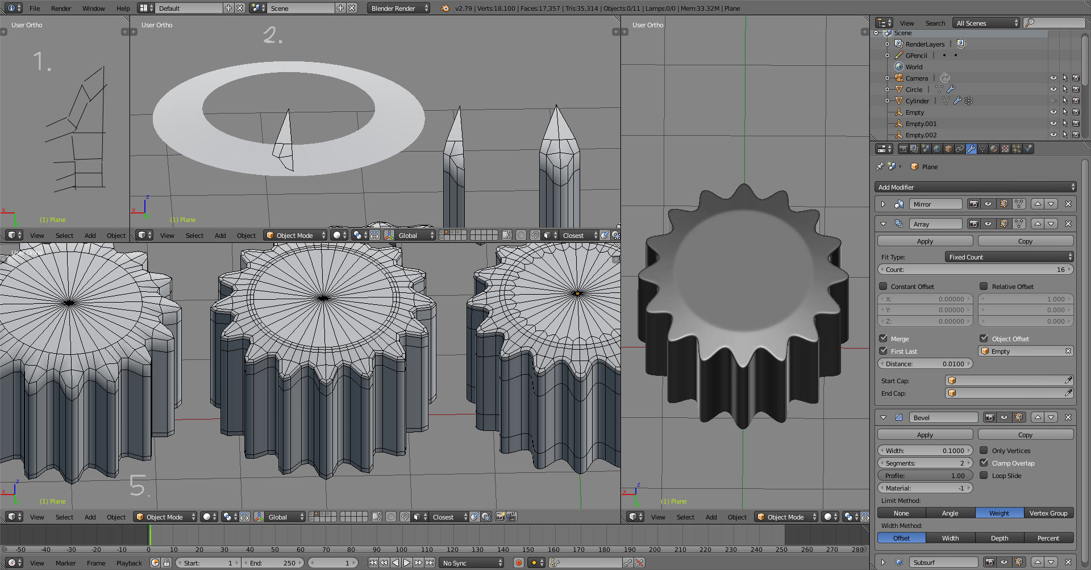Image resolution: width=1091 pixels, height=570 pixels.
Task: Set Bevel limit method to Angle
Action: (x=950, y=513)
